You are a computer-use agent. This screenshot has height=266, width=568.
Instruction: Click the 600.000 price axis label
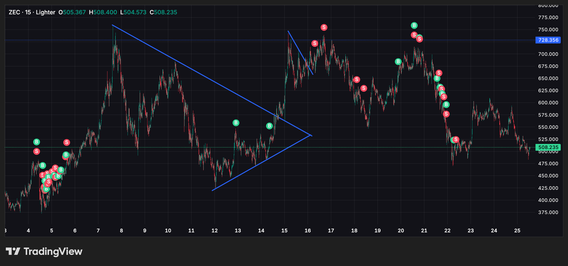(549, 103)
